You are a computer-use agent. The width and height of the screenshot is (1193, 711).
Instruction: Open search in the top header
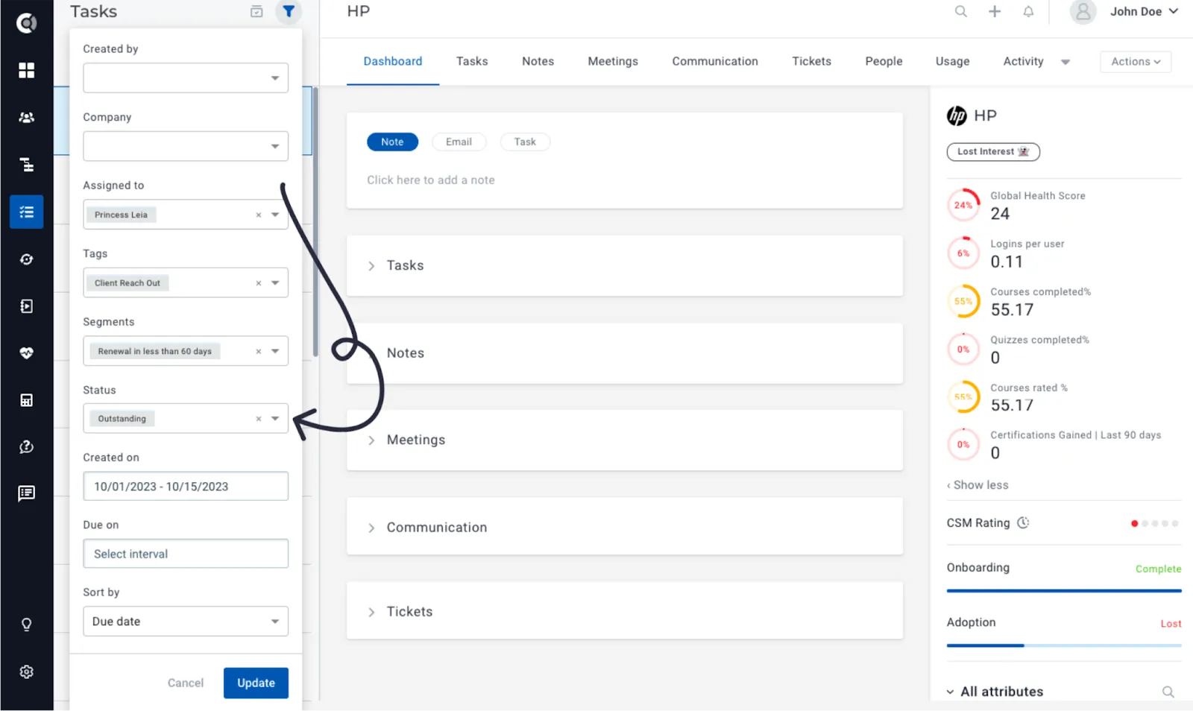(x=961, y=11)
